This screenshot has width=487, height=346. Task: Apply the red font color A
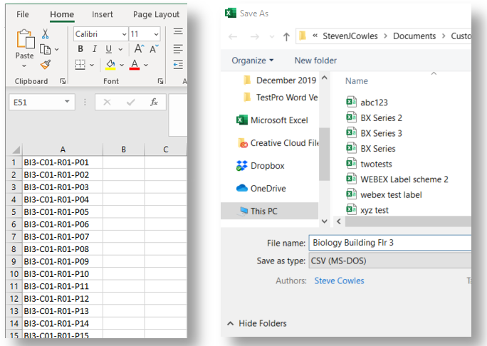click(x=135, y=65)
